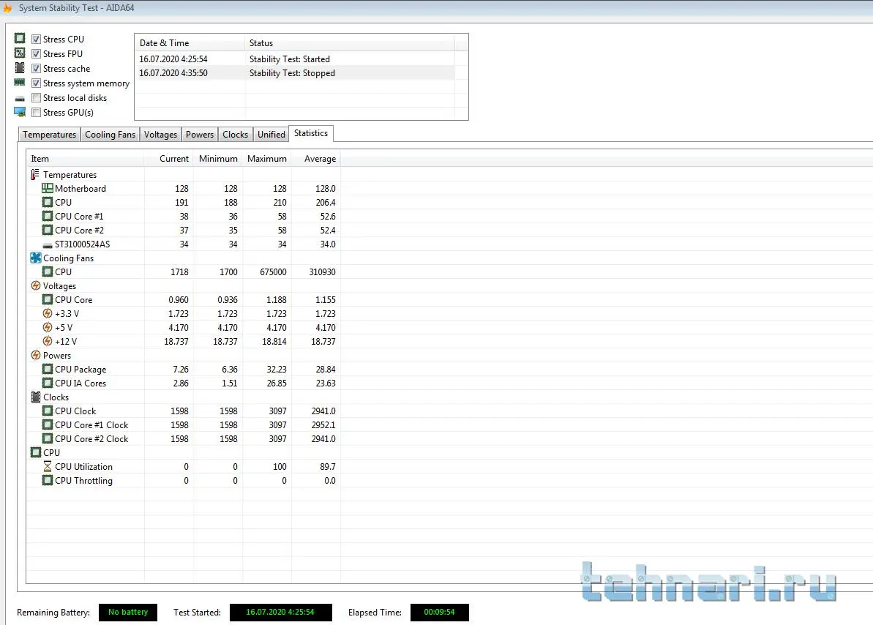873x625 pixels.
Task: Select the CPU Package power row
Action: 80,370
